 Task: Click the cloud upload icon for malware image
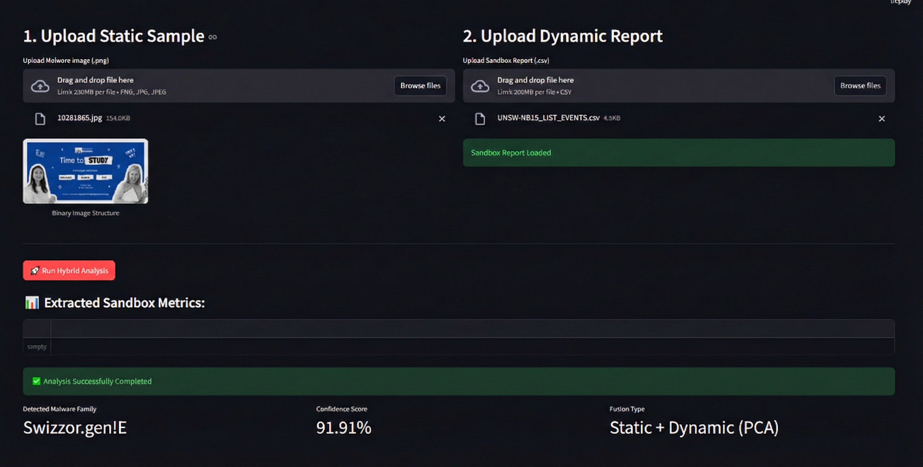[40, 86]
